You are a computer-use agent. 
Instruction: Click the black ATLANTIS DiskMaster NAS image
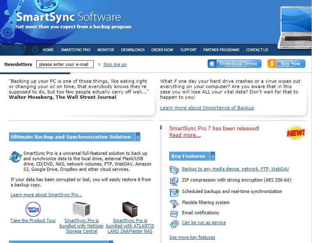click(130, 209)
